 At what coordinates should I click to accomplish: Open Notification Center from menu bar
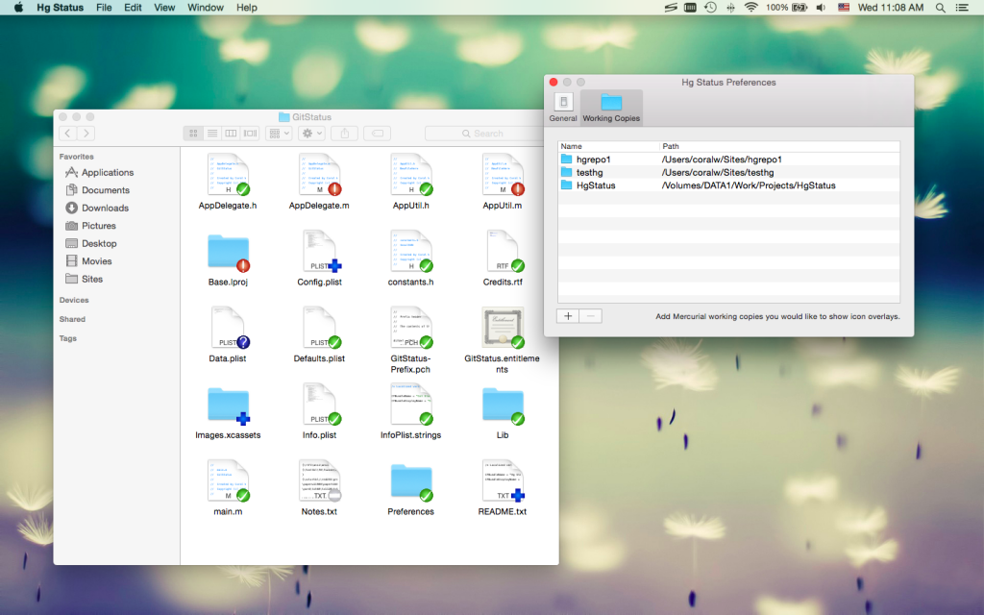(961, 8)
